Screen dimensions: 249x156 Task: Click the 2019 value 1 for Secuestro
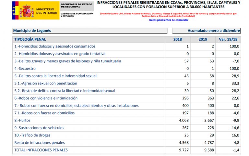tap(213, 69)
